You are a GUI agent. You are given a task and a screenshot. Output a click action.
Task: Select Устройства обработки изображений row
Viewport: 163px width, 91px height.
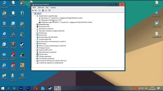pos(51,63)
